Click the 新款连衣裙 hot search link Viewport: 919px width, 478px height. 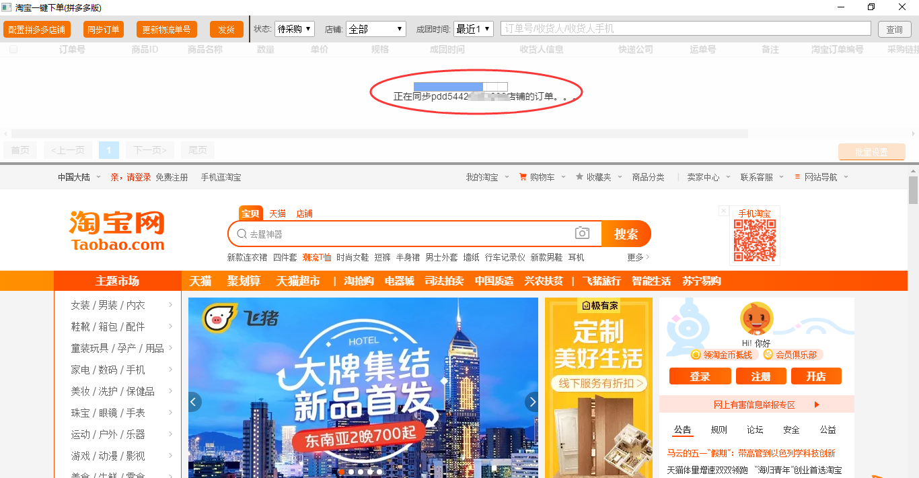pos(247,257)
